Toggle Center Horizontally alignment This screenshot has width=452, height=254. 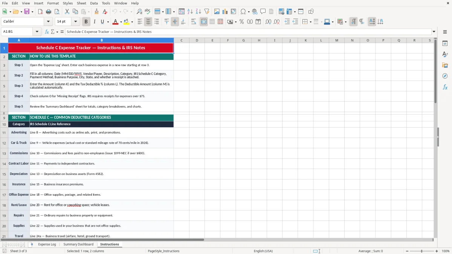[148, 22]
